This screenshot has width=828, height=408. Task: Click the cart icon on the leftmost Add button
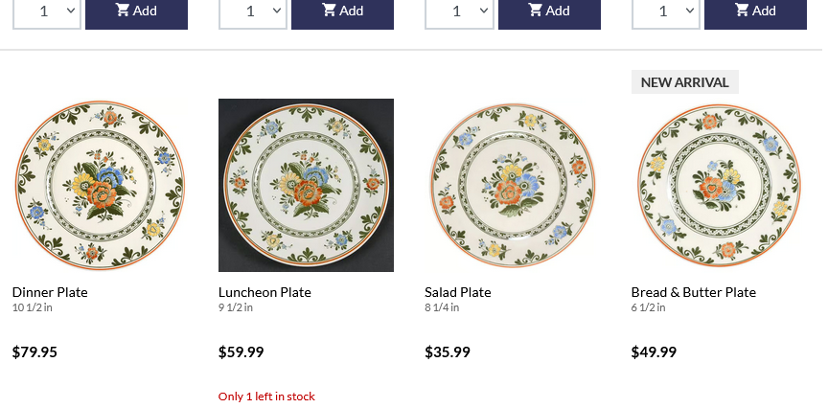click(x=123, y=11)
